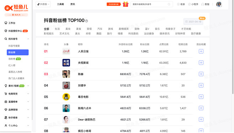Select the 影视娱乐 category tab
This screenshot has width=234, height=133.
pos(49,33)
